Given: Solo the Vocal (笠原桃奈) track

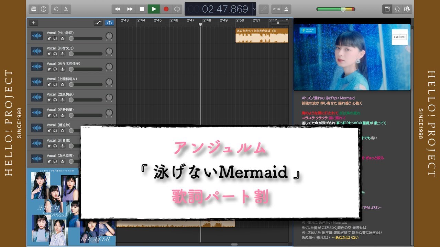Looking at the screenshot, I should pos(55,100).
